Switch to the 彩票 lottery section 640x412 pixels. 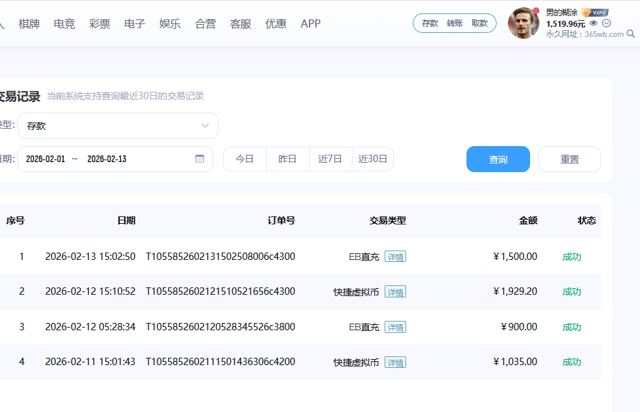[99, 23]
